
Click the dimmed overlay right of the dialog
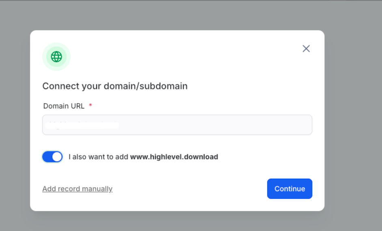353,122
